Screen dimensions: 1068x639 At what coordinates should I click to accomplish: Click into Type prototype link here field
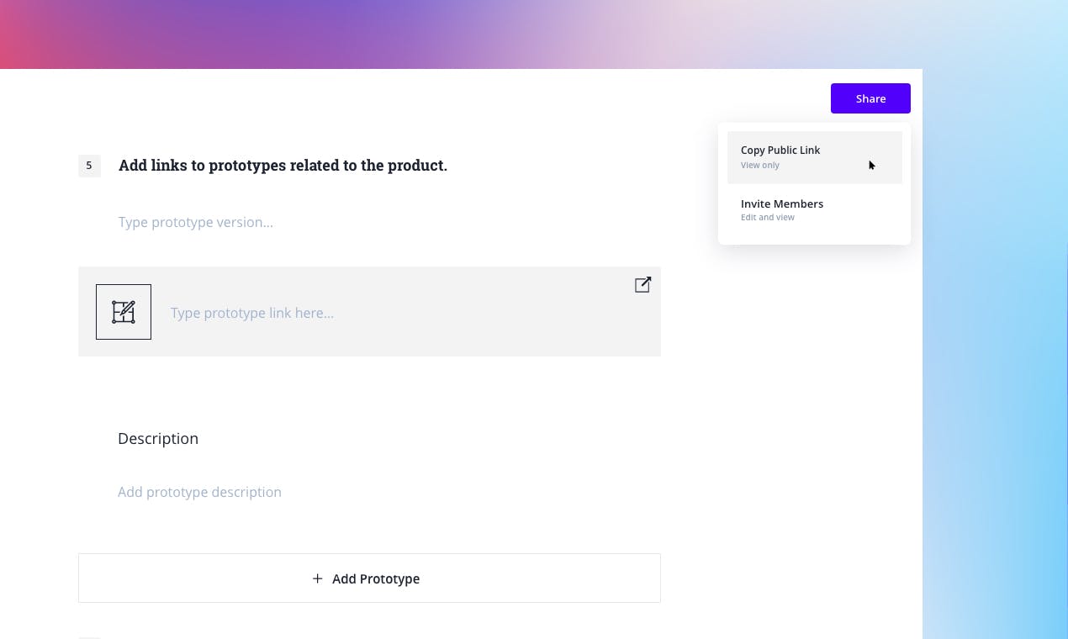(x=252, y=313)
